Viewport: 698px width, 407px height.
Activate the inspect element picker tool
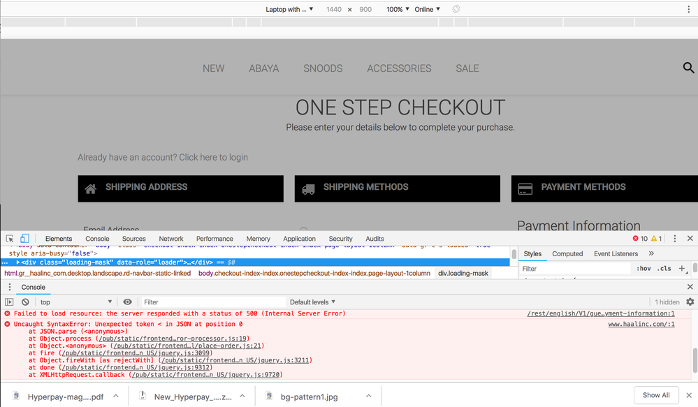point(10,239)
